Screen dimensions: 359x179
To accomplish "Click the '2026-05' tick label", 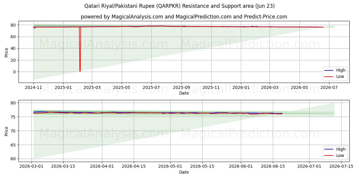I will pyautogui.click(x=299, y=87).
